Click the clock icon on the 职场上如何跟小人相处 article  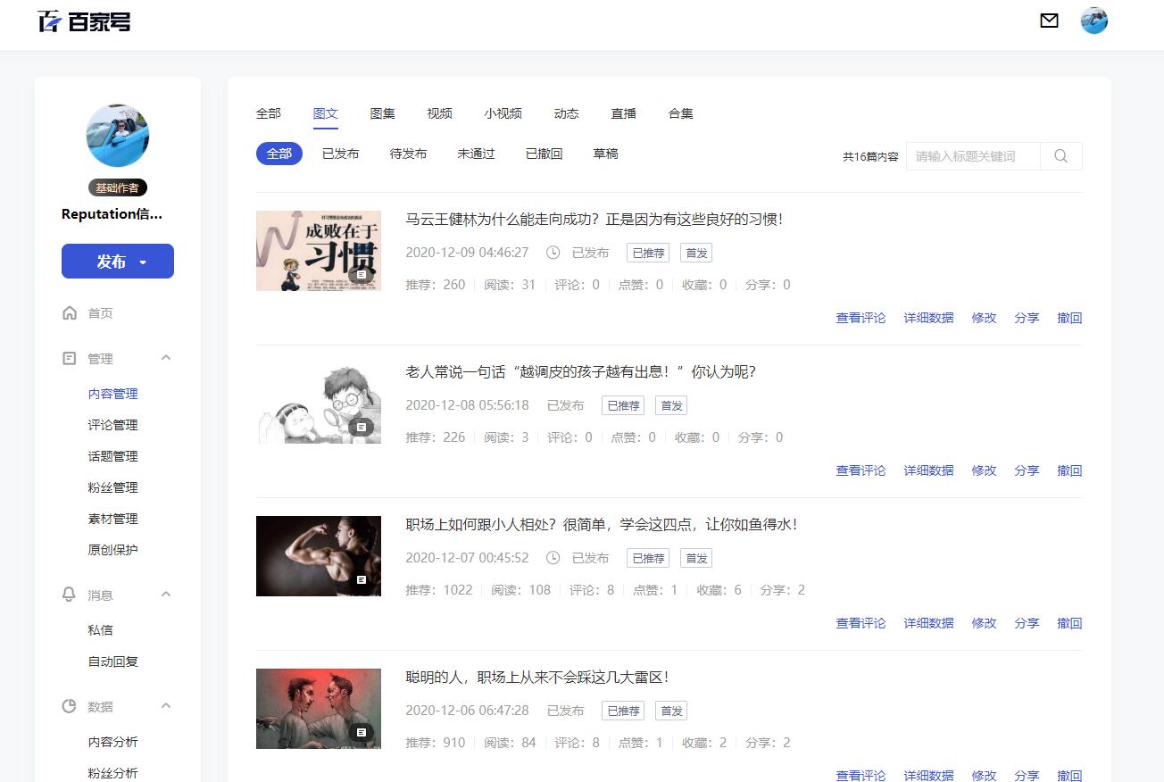click(553, 558)
